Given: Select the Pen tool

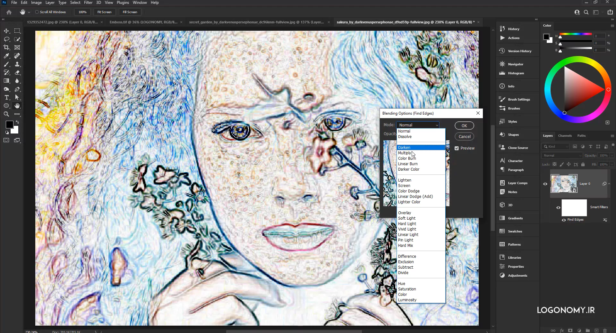Looking at the screenshot, I should click(17, 89).
